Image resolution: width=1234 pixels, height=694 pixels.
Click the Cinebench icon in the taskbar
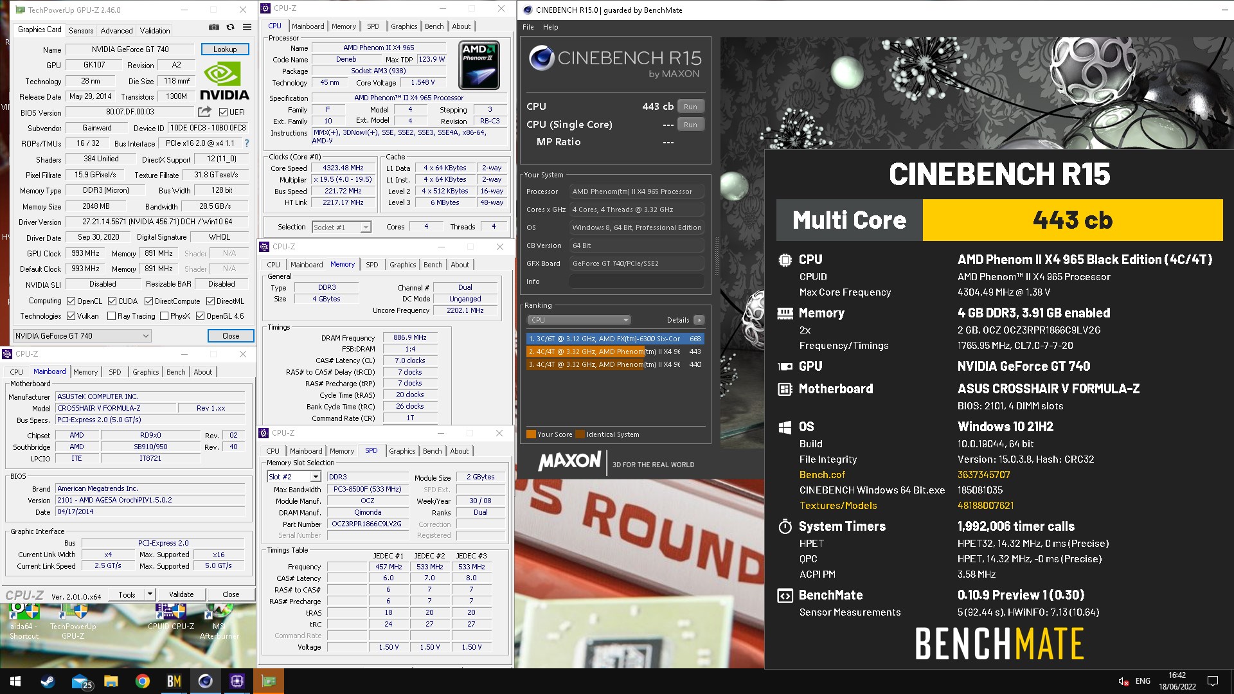click(206, 681)
